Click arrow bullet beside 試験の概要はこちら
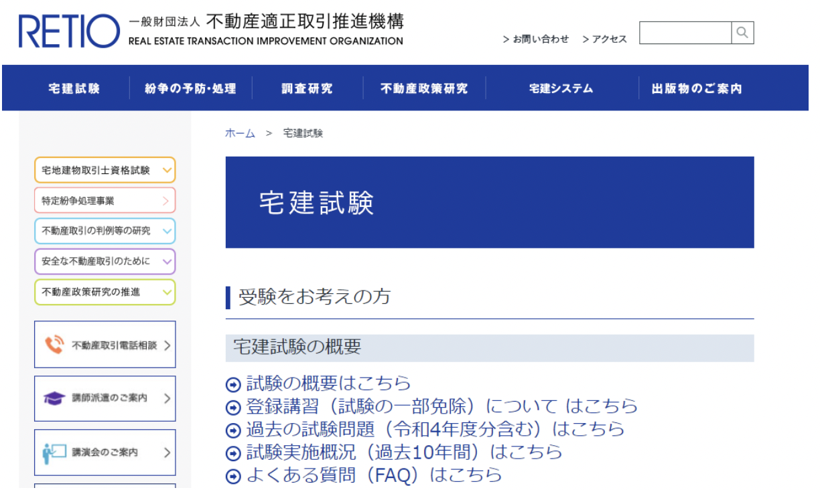 [233, 384]
